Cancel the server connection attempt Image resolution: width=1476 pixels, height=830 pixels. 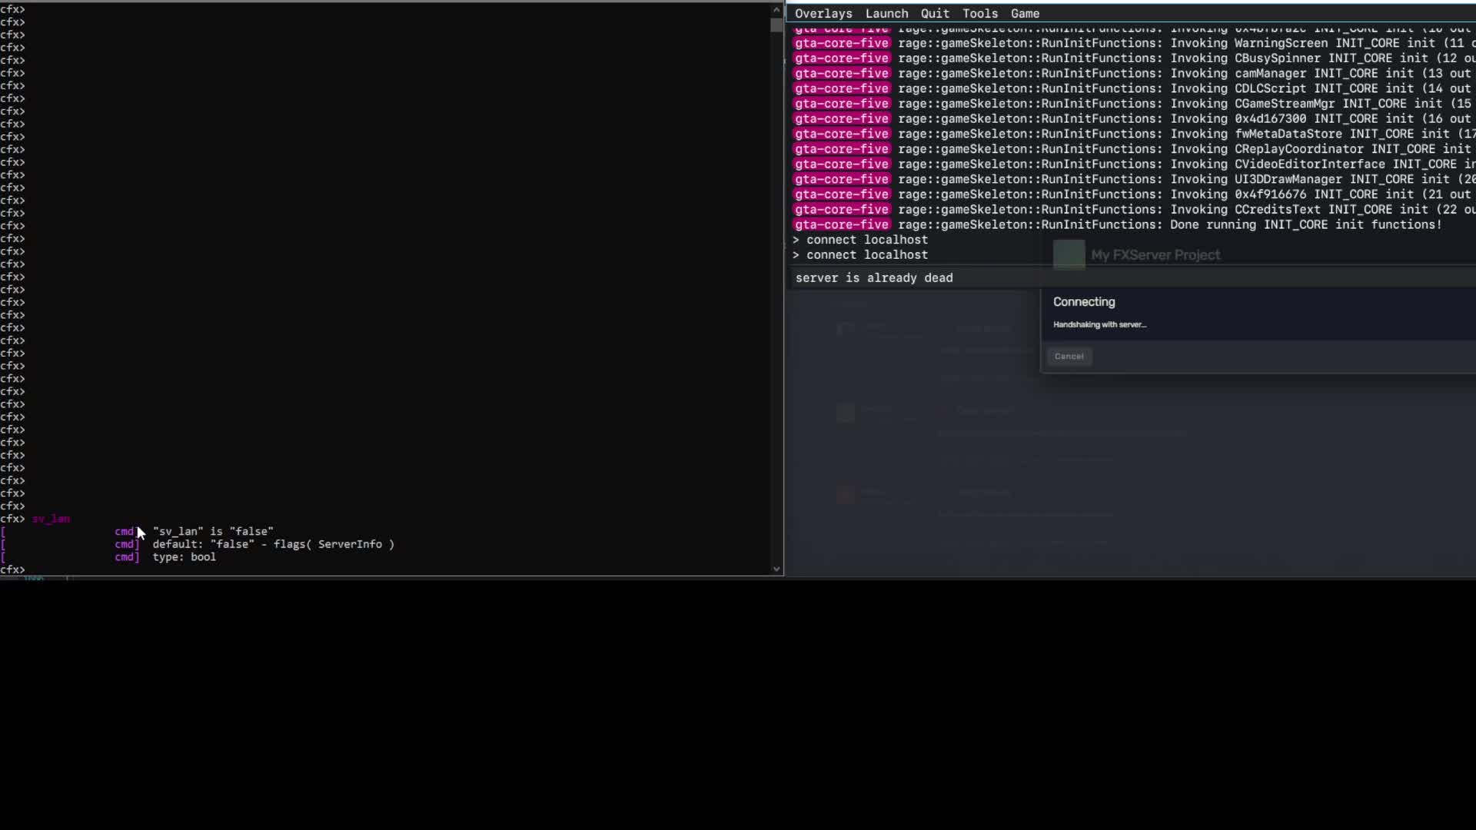[1069, 357]
